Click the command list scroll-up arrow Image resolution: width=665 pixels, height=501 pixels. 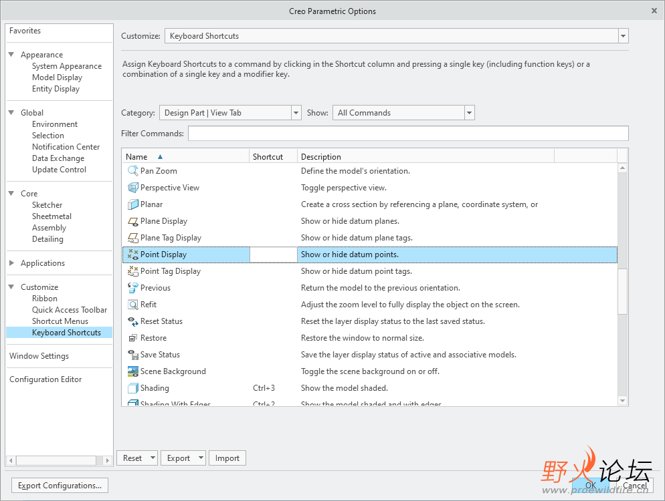click(x=622, y=168)
